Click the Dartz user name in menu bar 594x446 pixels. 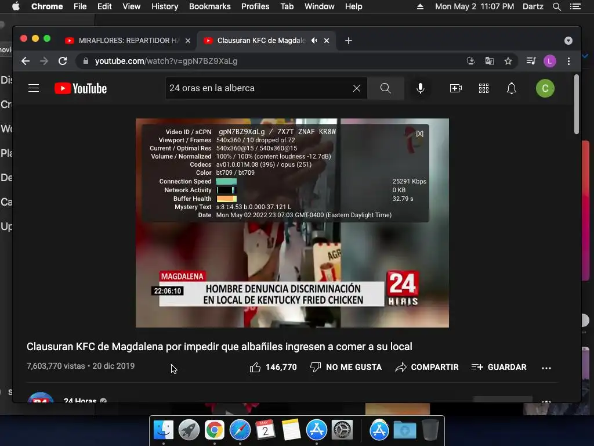(533, 6)
